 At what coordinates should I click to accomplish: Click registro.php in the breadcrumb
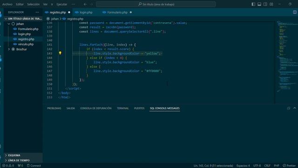(75, 19)
